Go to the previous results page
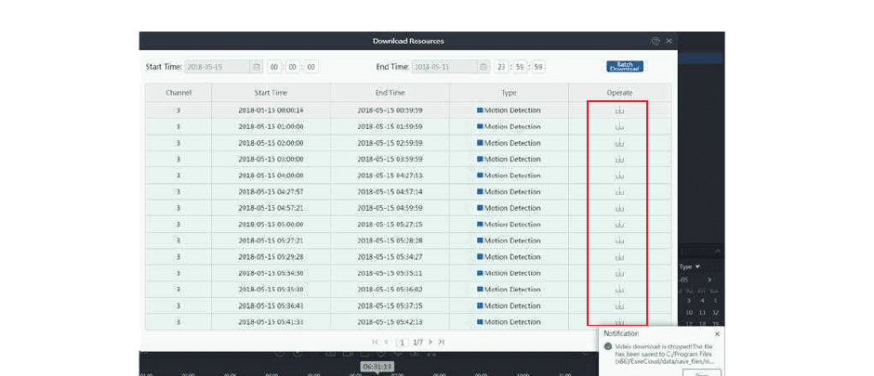The width and height of the screenshot is (874, 376). (386, 342)
